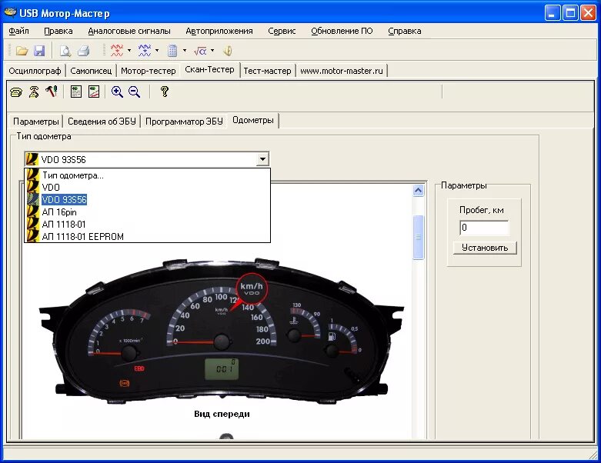Select the blue waveform signal icon
601x463 pixels.
coord(145,50)
